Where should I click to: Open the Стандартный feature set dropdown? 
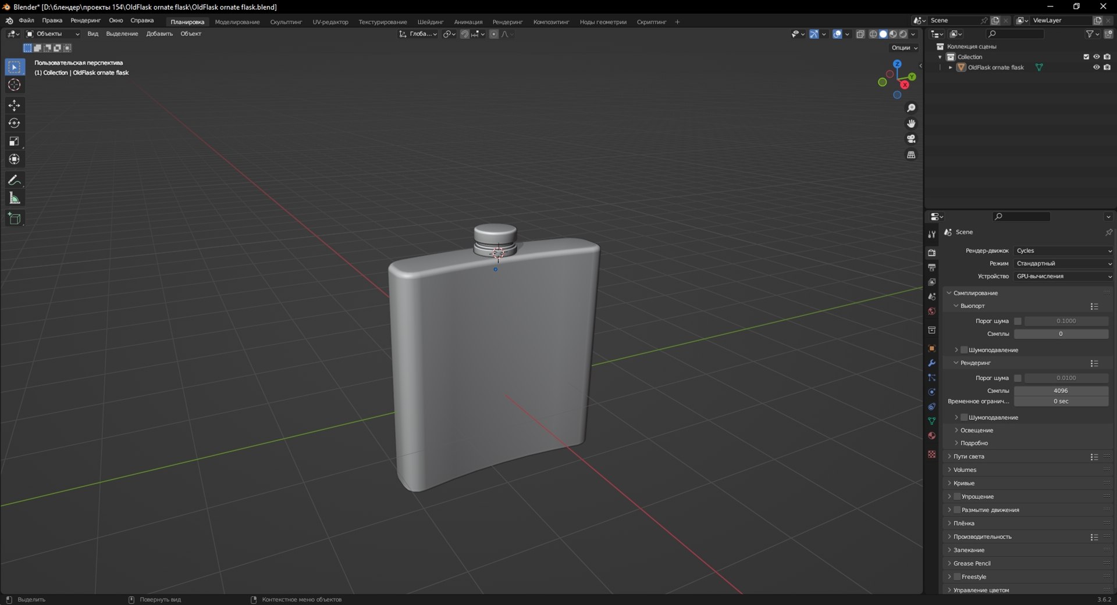1063,264
